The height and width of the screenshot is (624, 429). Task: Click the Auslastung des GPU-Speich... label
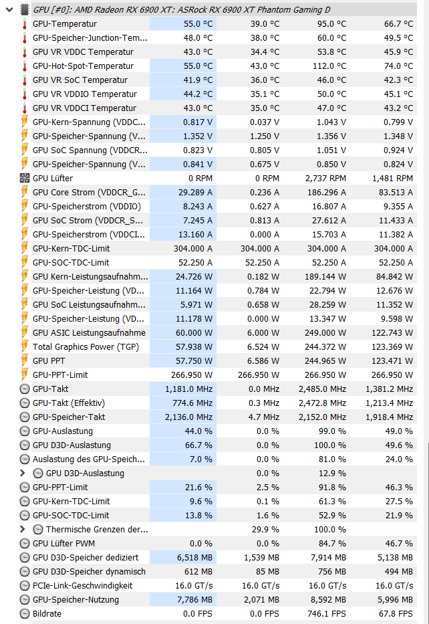pos(89,459)
